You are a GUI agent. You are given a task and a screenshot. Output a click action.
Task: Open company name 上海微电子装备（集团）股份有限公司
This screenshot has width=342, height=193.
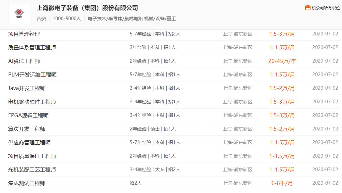(x=87, y=8)
